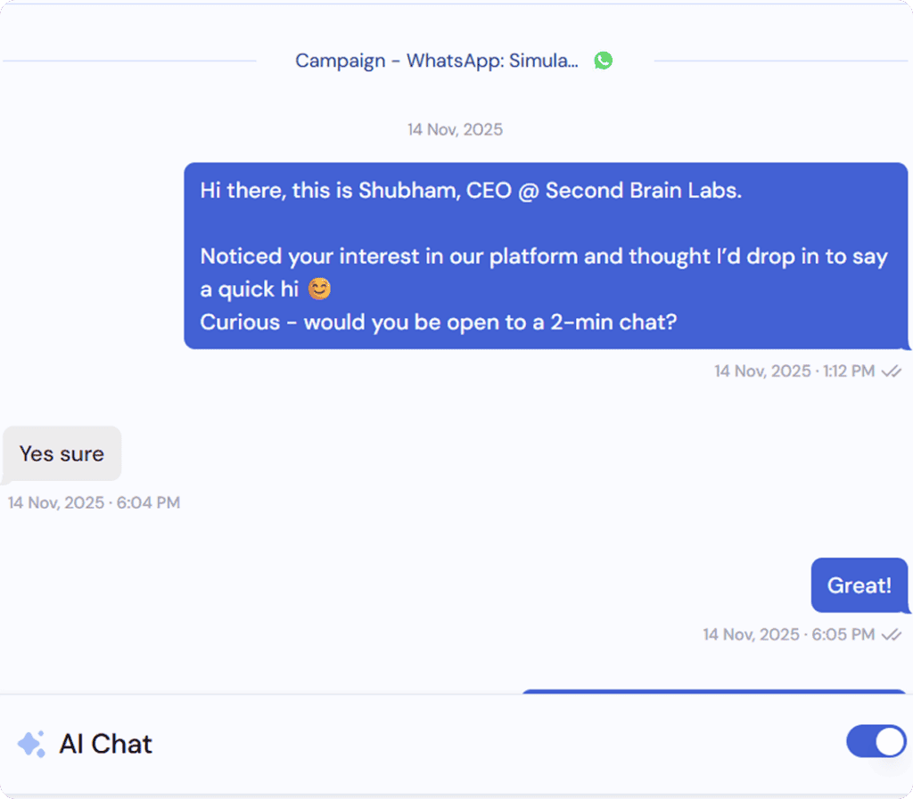Image resolution: width=913 pixels, height=799 pixels.
Task: Click read receipt checkmarks beside 6:05 PM
Action: coord(891,635)
